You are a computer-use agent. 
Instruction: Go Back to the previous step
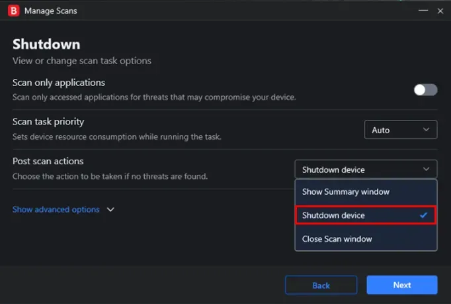point(321,285)
